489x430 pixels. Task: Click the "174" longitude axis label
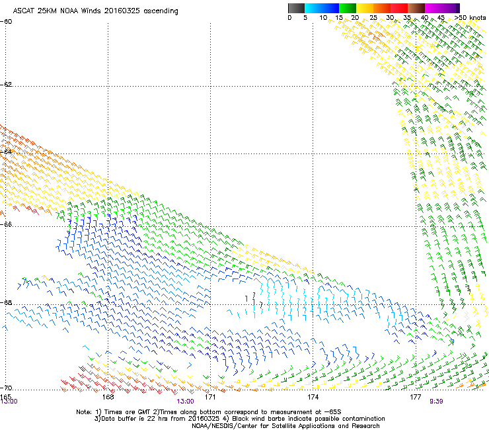pos(313,397)
